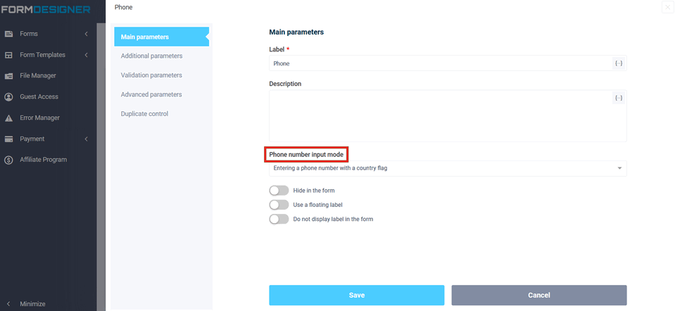This screenshot has height=311, width=675.
Task: Click the Guest Access user icon
Action: click(9, 96)
